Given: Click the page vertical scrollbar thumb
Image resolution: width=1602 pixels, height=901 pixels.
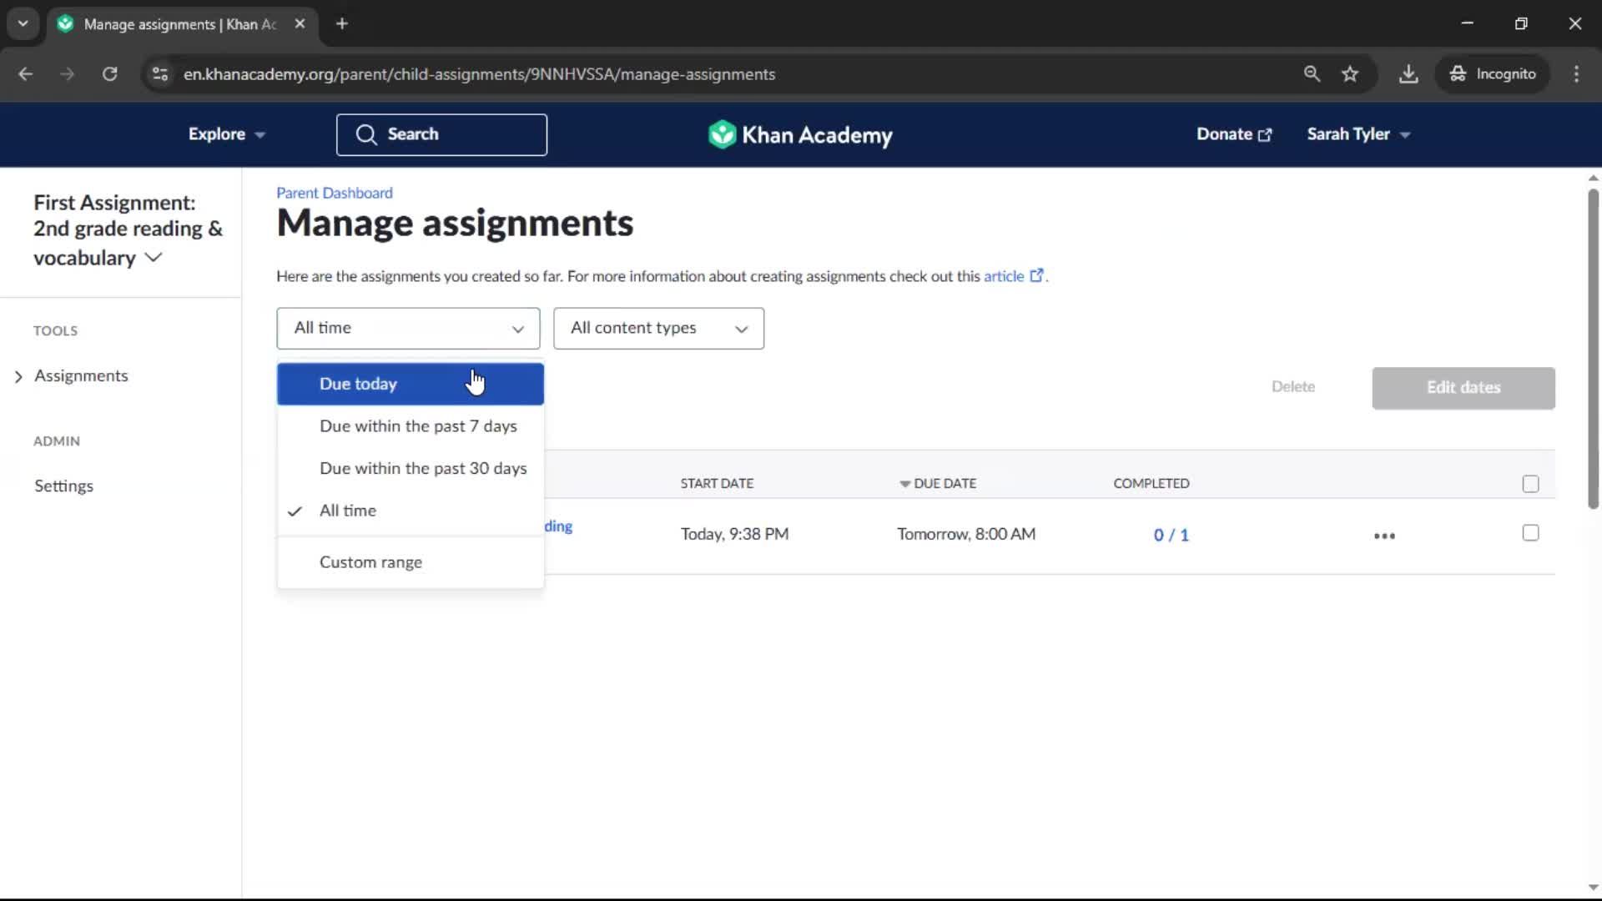Looking at the screenshot, I should point(1593,349).
